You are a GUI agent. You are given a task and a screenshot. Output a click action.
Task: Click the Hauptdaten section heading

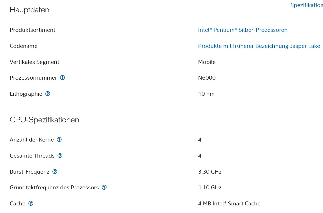[x=30, y=10]
